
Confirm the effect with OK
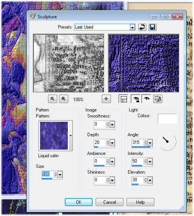point(79,202)
